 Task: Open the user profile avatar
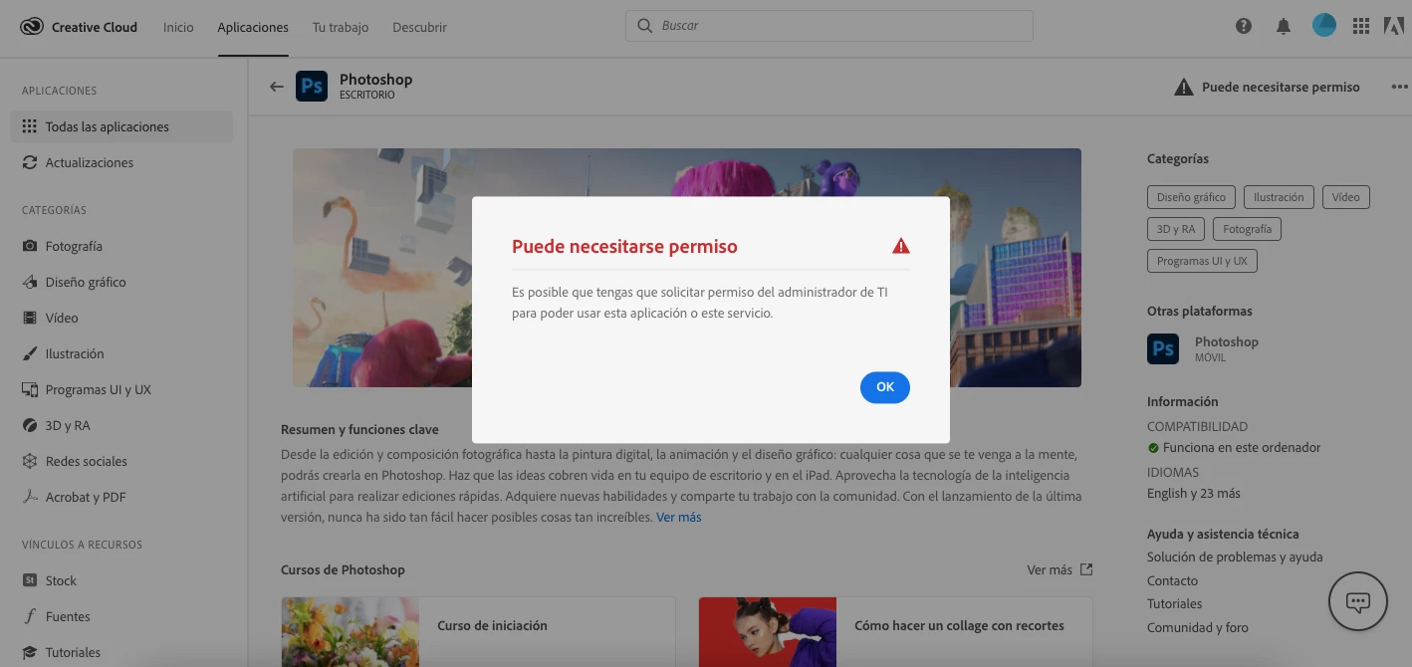pos(1323,26)
